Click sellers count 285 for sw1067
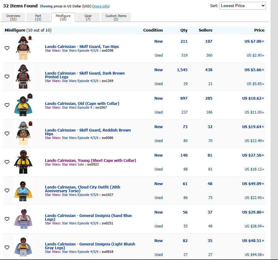This screenshot has width=278, height=260. coord(209,98)
